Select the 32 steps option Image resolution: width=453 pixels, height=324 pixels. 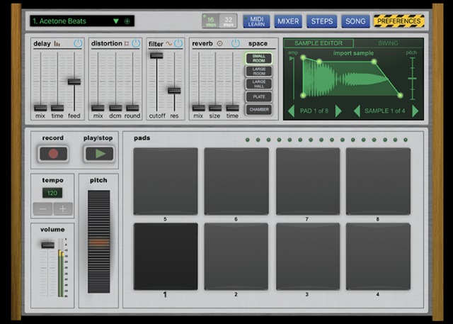pos(228,21)
